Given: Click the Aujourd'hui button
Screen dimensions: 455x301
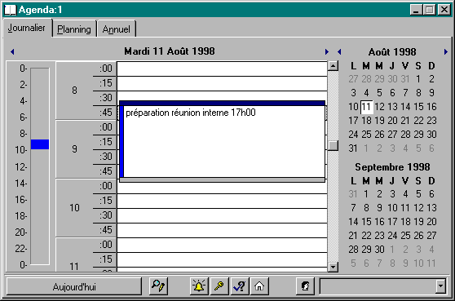Looking at the screenshot, I should click(x=74, y=287).
